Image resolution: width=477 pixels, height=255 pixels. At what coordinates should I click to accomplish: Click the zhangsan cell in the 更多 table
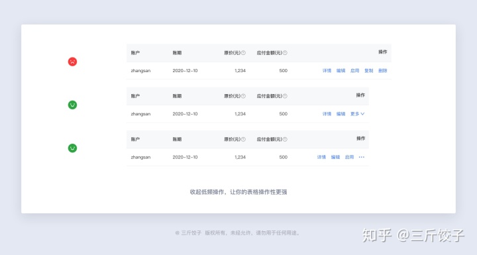click(x=140, y=114)
